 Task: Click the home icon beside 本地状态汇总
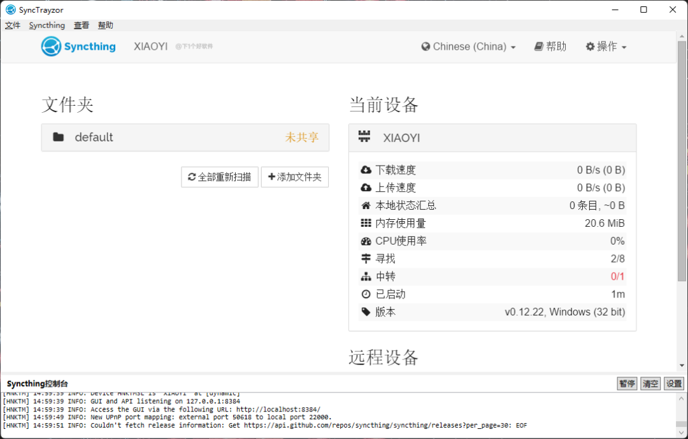click(x=366, y=205)
